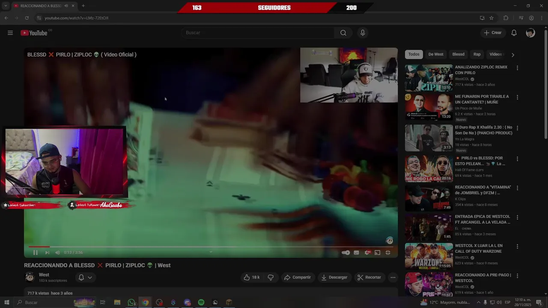Screen dimensions: 548x308
Task: Show more filter chips with arrow
Action: click(513, 55)
